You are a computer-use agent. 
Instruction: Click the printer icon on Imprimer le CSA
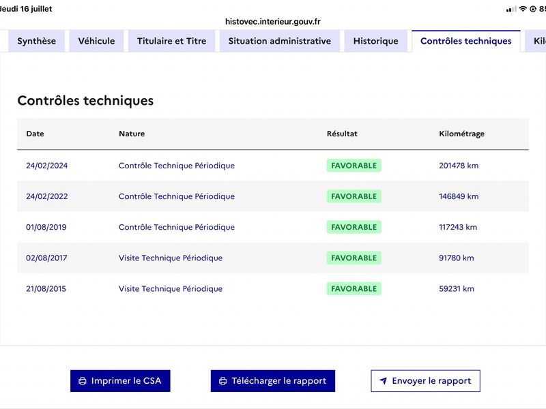pyautogui.click(x=83, y=381)
